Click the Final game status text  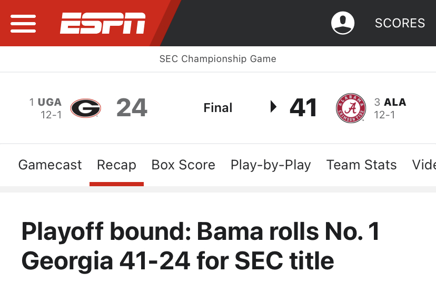(x=217, y=108)
